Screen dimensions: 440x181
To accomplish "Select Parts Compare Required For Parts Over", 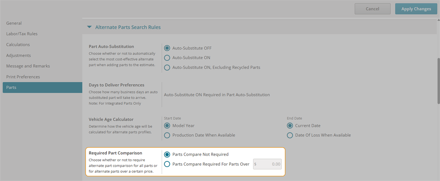I will click(167, 164).
